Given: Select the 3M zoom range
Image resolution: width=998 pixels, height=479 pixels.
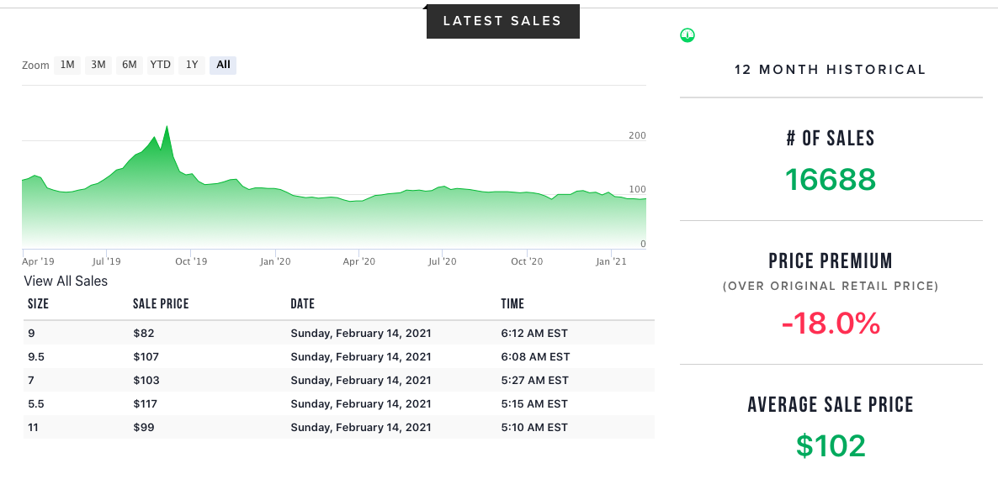Looking at the screenshot, I should coord(98,65).
